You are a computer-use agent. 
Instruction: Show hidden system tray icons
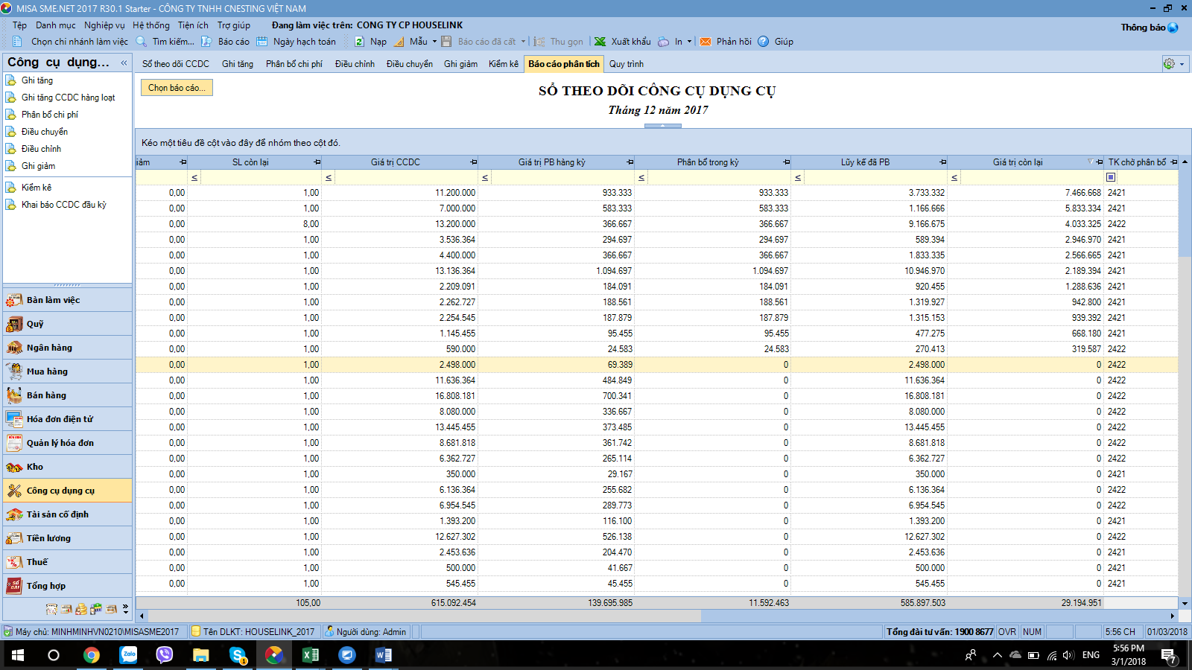[x=997, y=655]
